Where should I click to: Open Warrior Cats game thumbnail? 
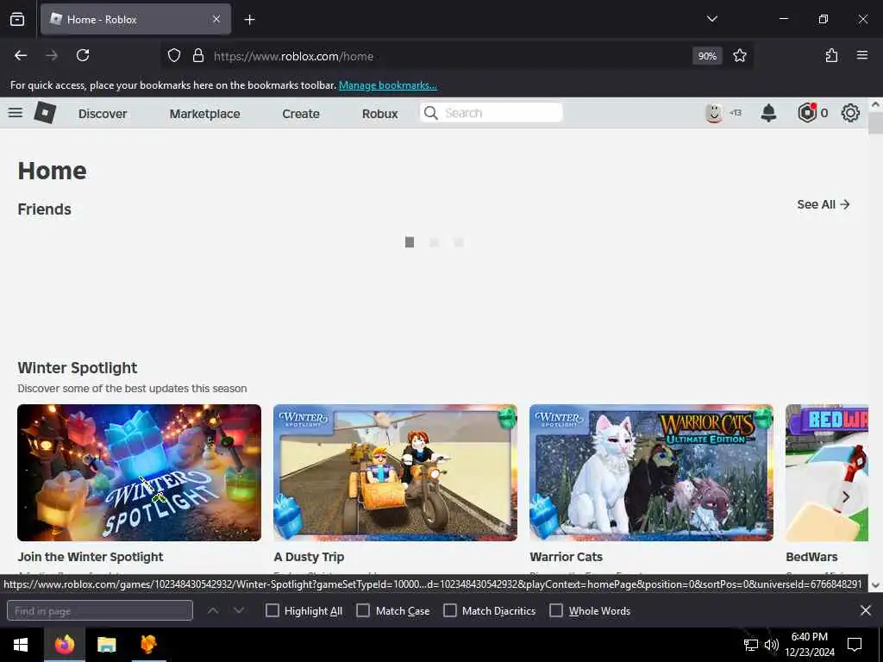coord(651,473)
